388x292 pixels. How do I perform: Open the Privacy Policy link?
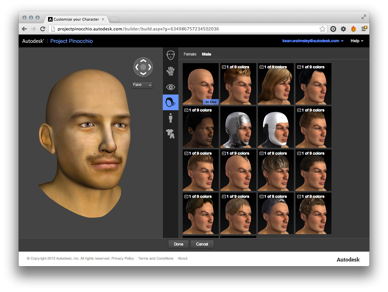123,258
